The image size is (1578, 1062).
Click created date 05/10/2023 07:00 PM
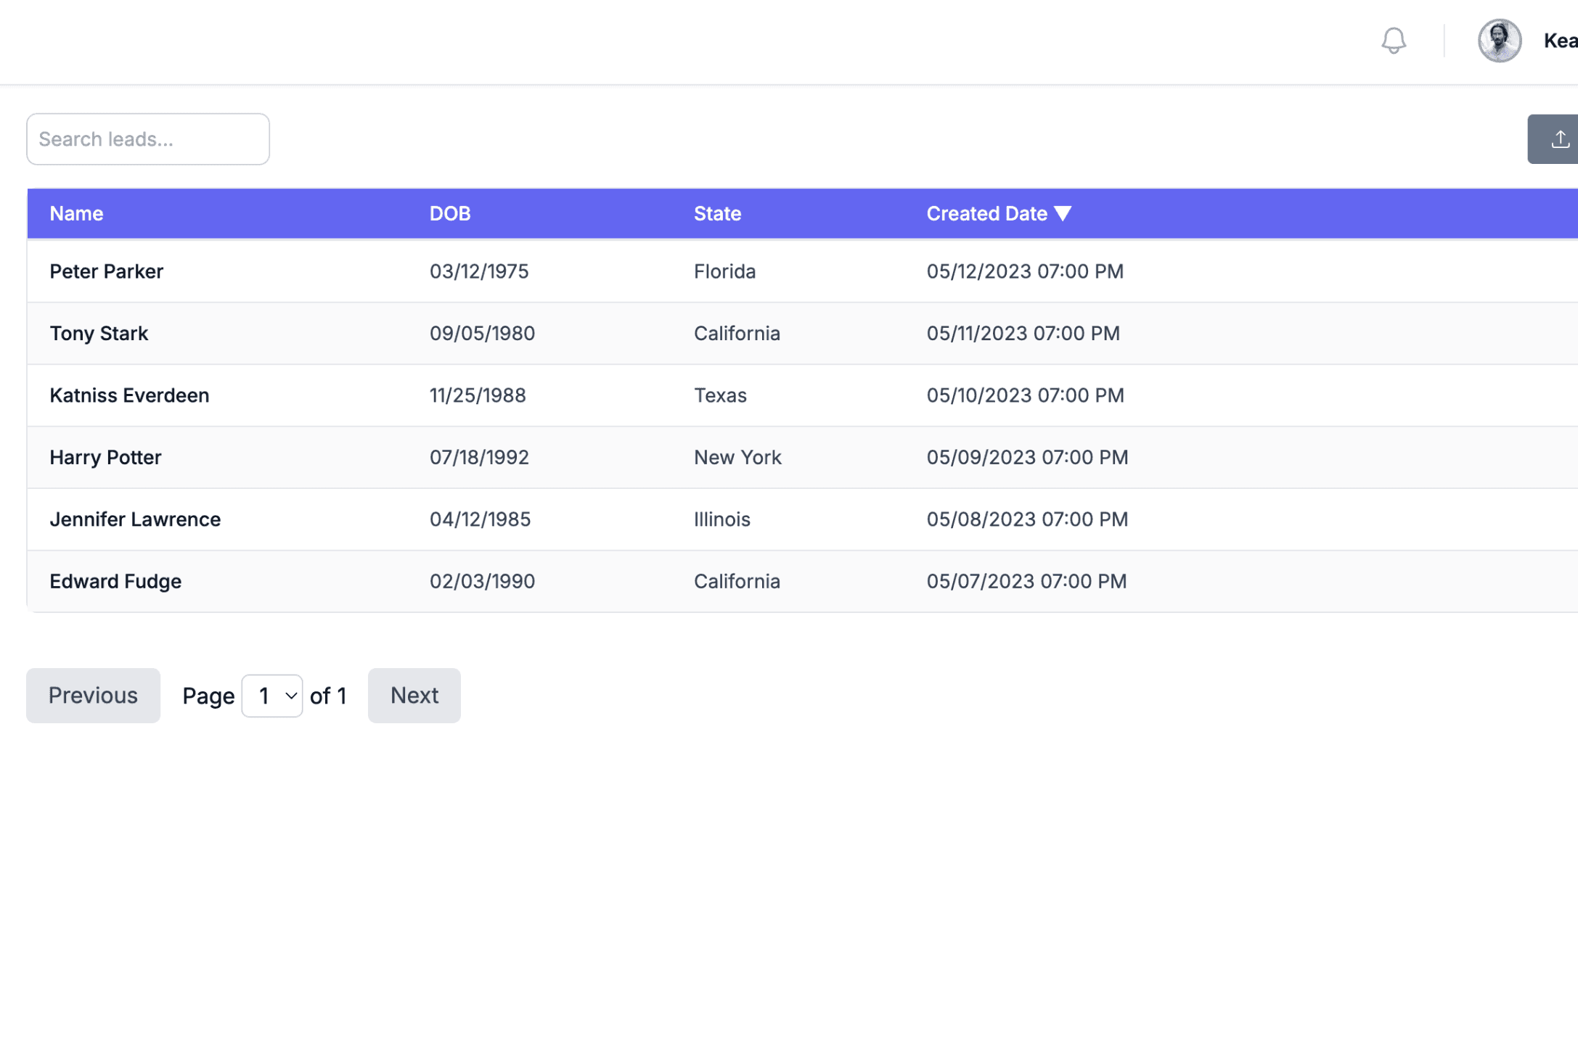(x=1025, y=395)
